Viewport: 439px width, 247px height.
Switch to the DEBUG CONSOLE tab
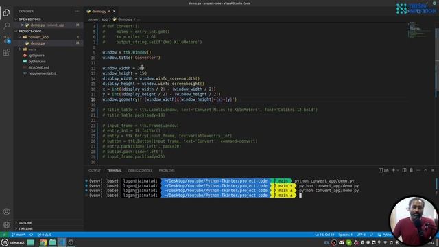pyautogui.click(x=140, y=171)
